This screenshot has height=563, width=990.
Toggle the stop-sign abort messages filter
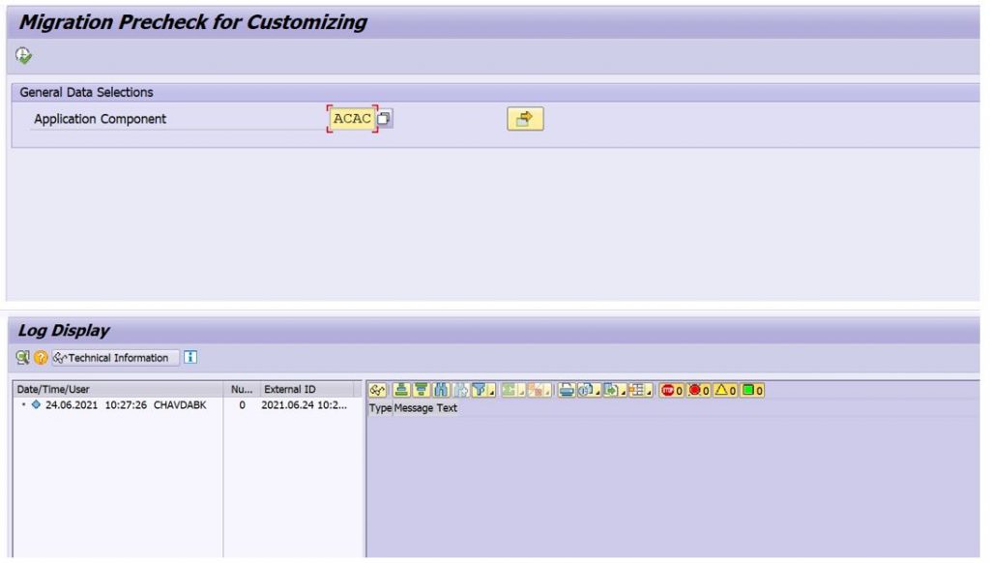coord(672,391)
